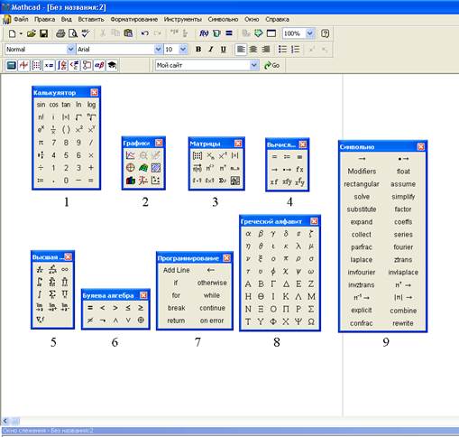
Task: Open the Вид menu
Action: tap(67, 19)
